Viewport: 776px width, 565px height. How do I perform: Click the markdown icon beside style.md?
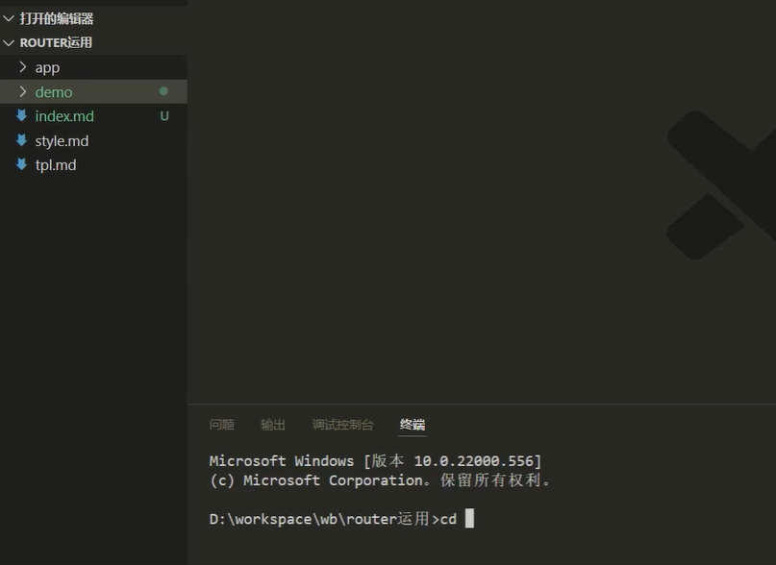[x=21, y=140]
